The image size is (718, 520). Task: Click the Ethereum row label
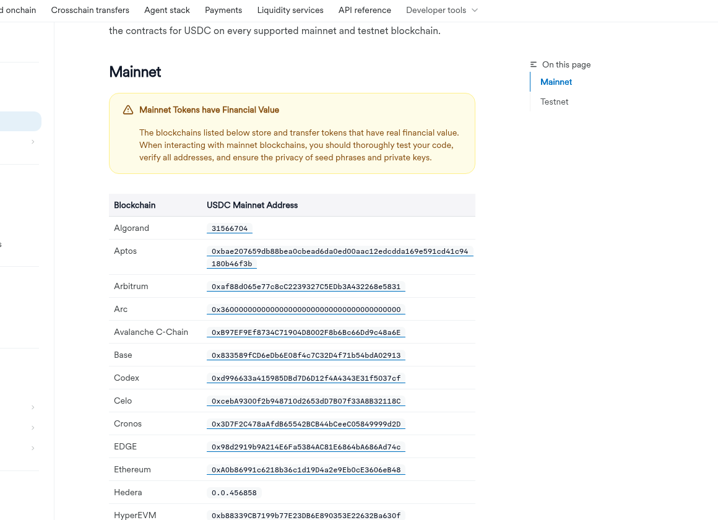click(x=132, y=470)
